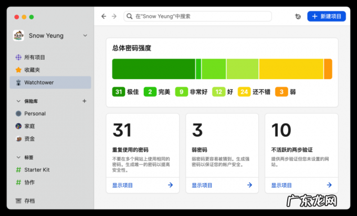Click the 非常好 green strength bar segment
Viewport: 357px width, 216px height.
(x=214, y=69)
